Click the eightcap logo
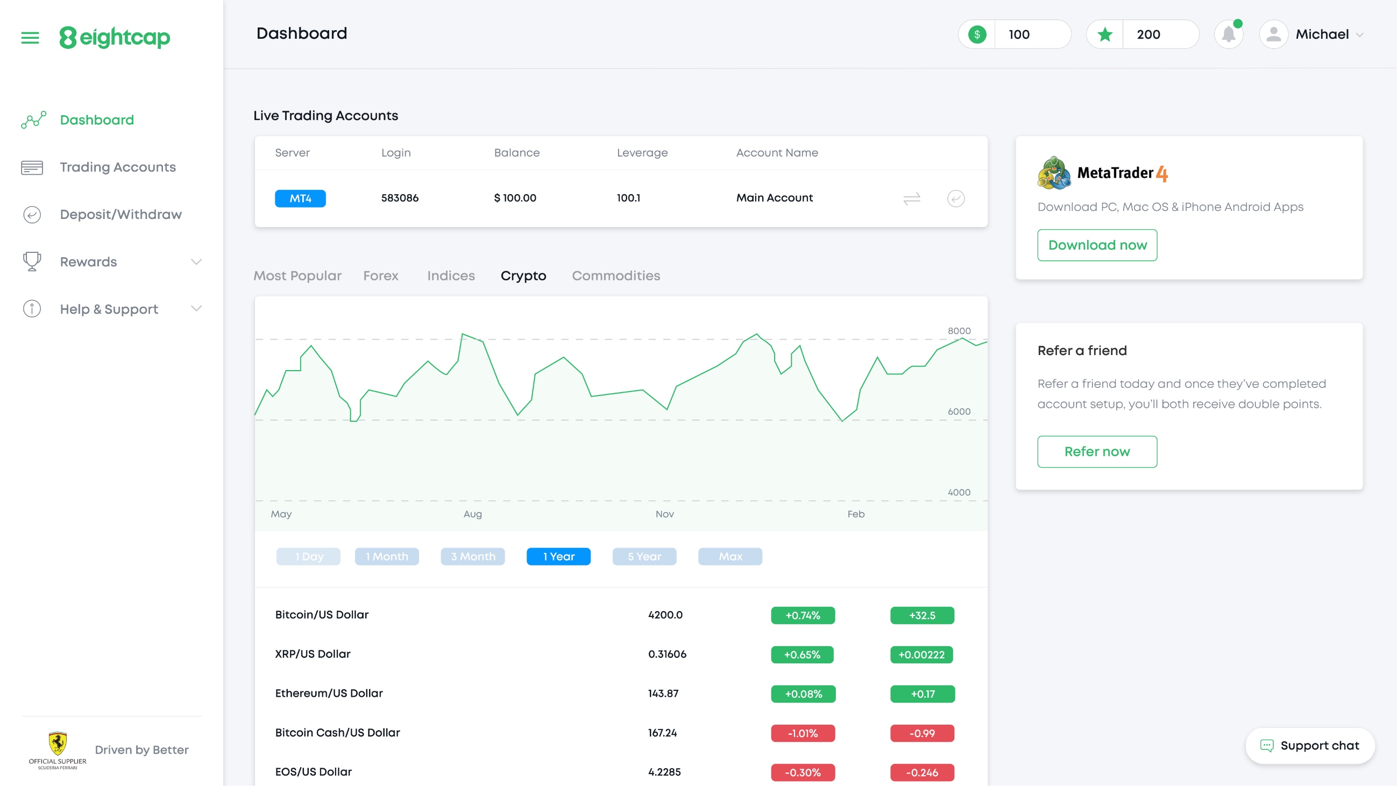The image size is (1397, 786). click(115, 37)
